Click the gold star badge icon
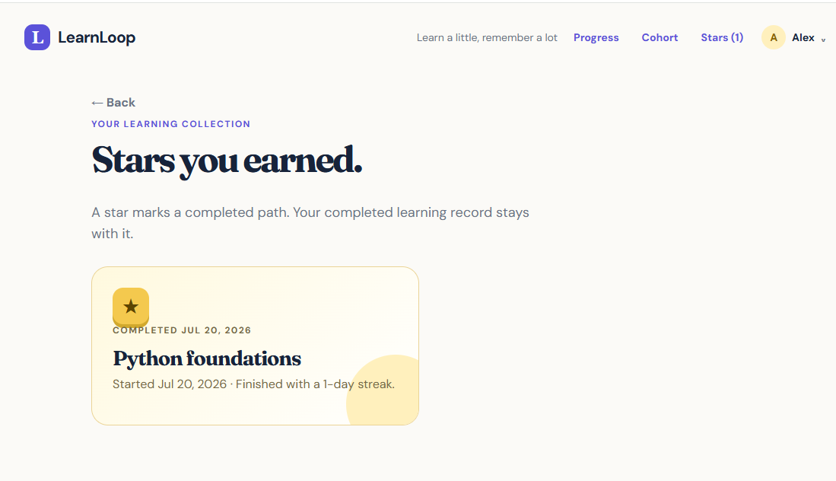The height and width of the screenshot is (481, 836). point(131,307)
